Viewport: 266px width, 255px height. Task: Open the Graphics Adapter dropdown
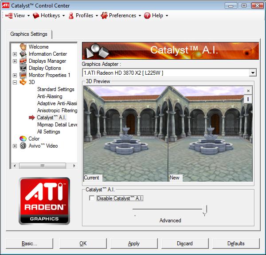(253, 73)
